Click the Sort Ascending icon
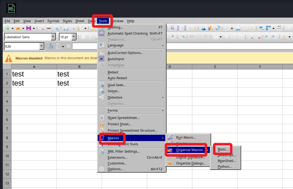This screenshot has height=189, width=293. (x=180, y=28)
